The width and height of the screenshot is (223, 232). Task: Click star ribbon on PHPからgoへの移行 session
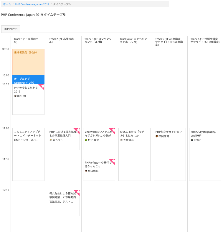113,162
